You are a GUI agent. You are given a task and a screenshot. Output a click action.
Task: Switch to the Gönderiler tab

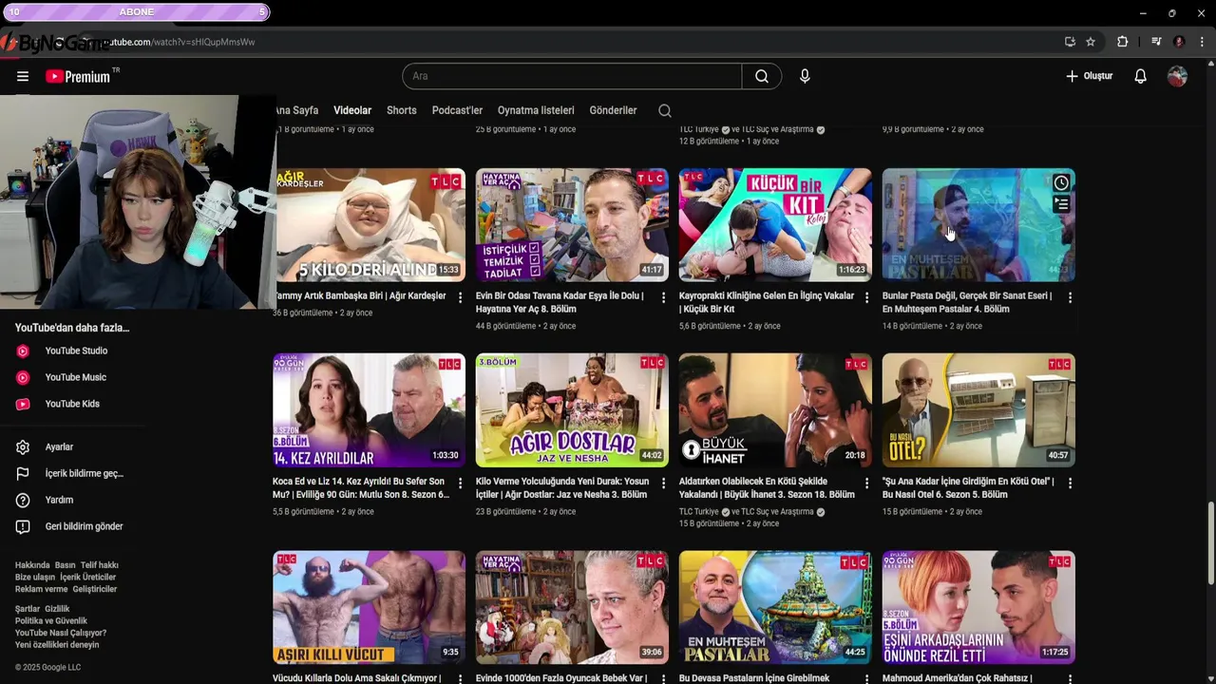pyautogui.click(x=613, y=110)
